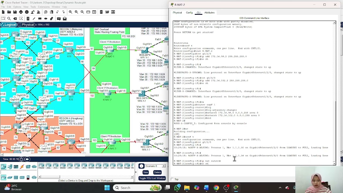Choose the Draw Line tool

(34, 18)
